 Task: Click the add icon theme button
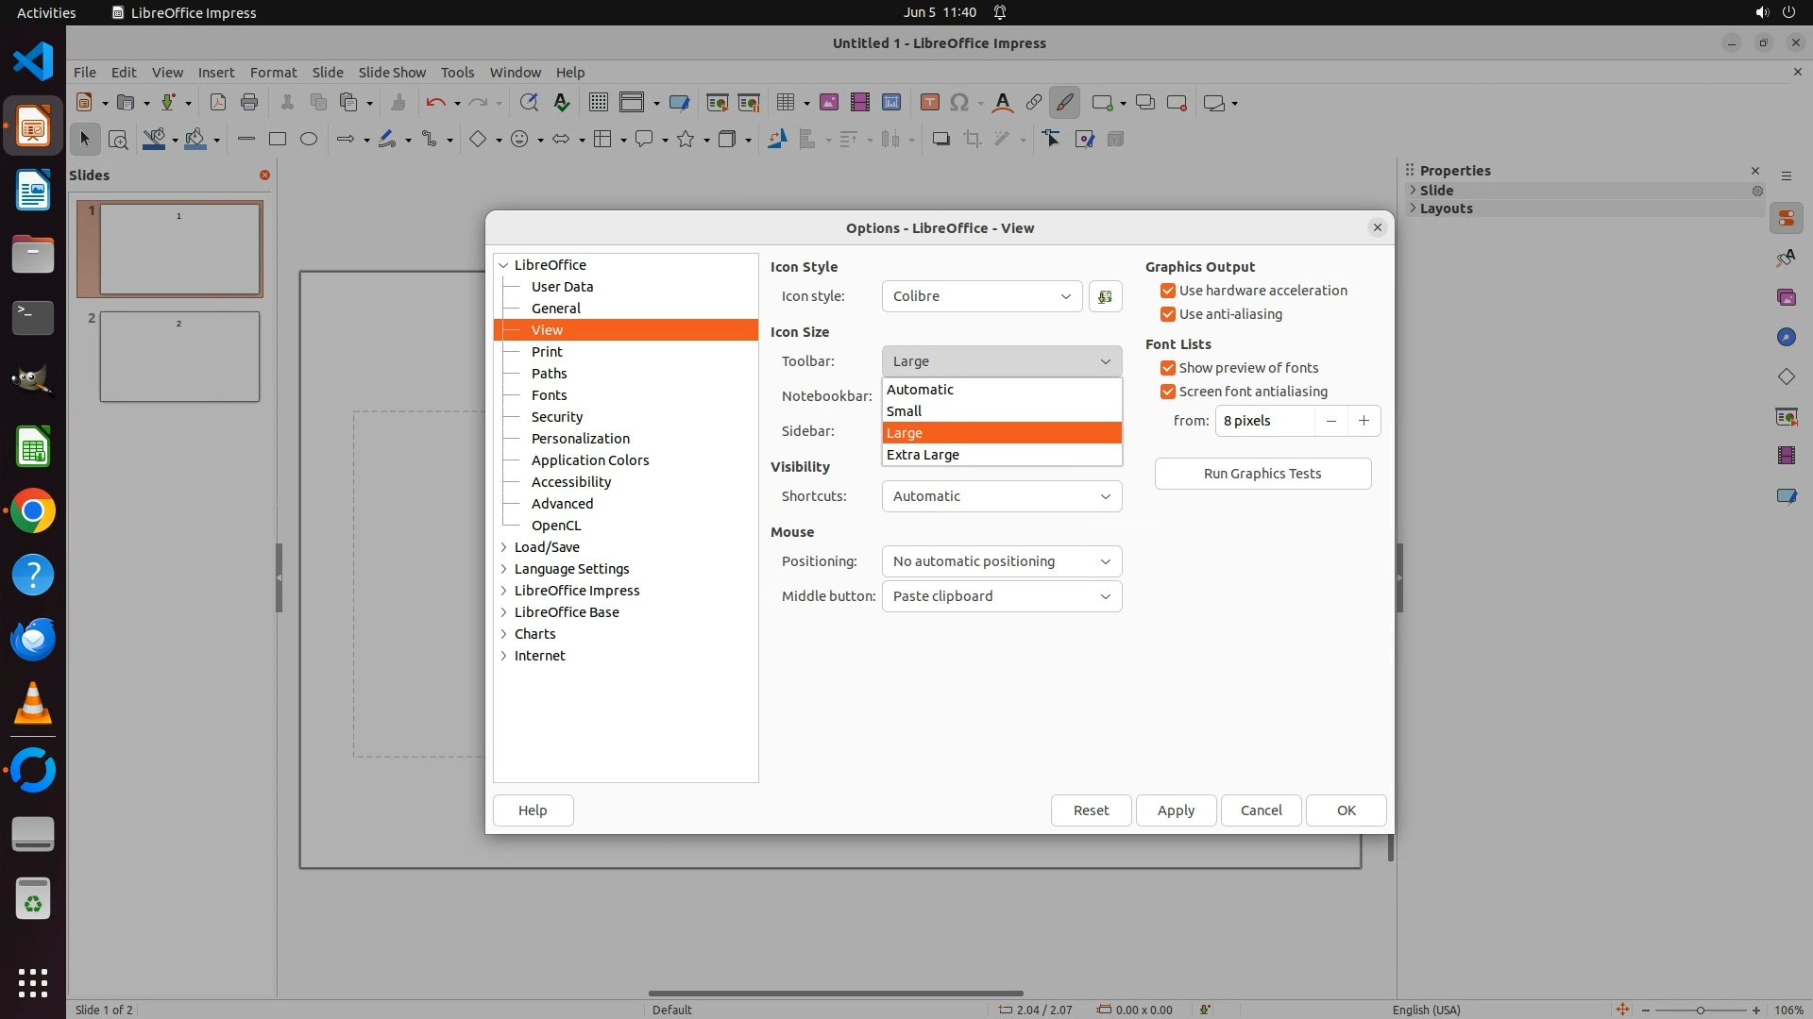pos(1105,296)
